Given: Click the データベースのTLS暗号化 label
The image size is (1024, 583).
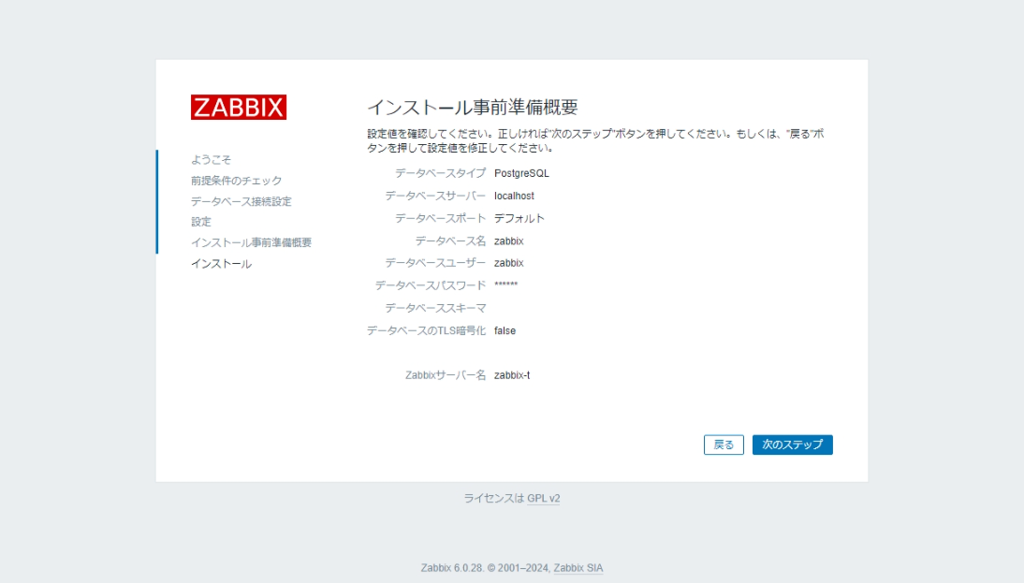Looking at the screenshot, I should pyautogui.click(x=426, y=331).
